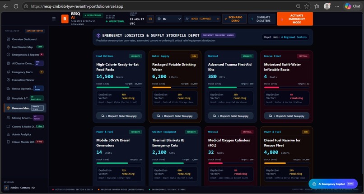Click the depot cube icon in header
Viewport: 364px width, 194px height.
point(98,36)
